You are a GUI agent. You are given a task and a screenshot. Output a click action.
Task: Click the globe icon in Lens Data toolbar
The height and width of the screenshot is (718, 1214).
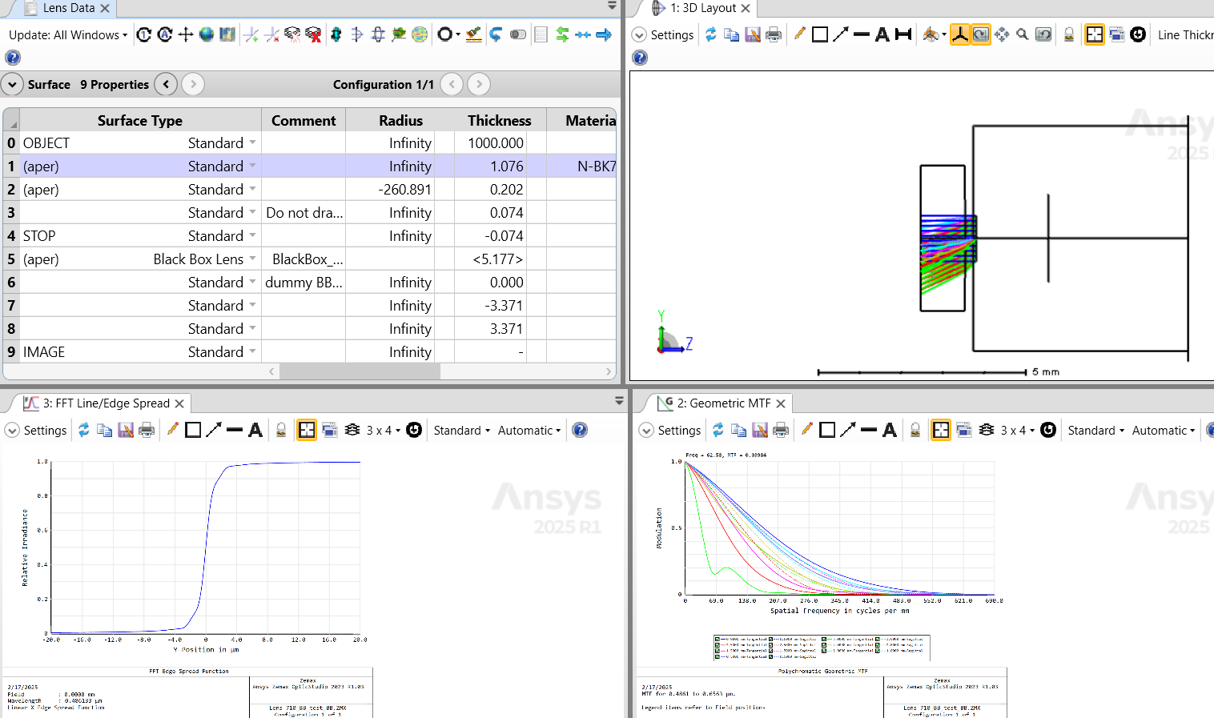(207, 34)
